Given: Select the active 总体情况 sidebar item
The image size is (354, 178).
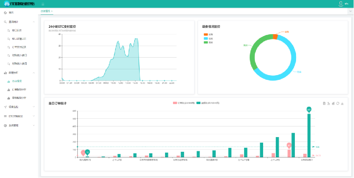Looking at the screenshot, I should (x=17, y=81).
